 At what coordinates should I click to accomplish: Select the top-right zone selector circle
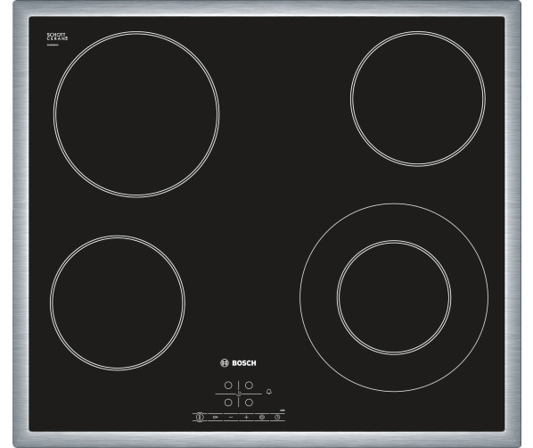[x=250, y=386]
